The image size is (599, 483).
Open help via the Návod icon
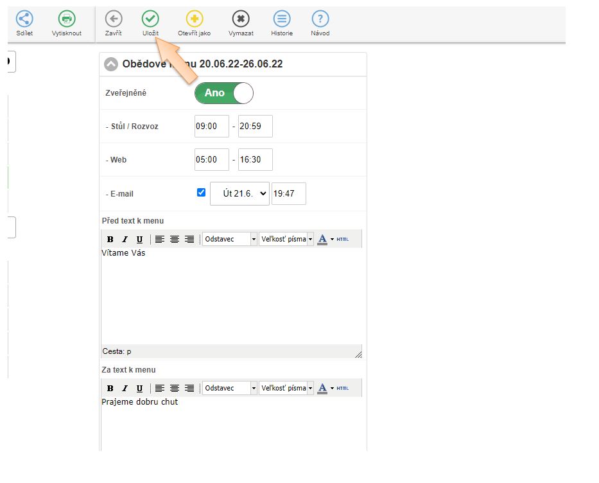click(320, 19)
